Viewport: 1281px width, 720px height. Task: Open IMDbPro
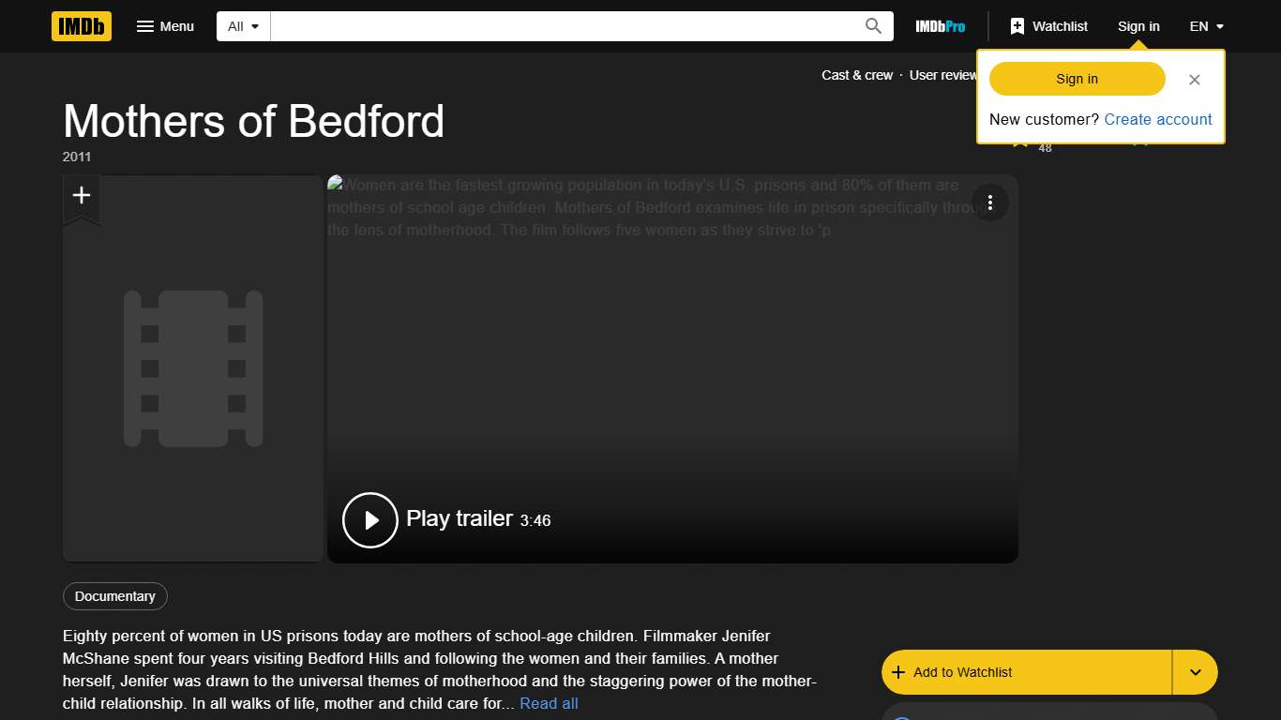(939, 26)
